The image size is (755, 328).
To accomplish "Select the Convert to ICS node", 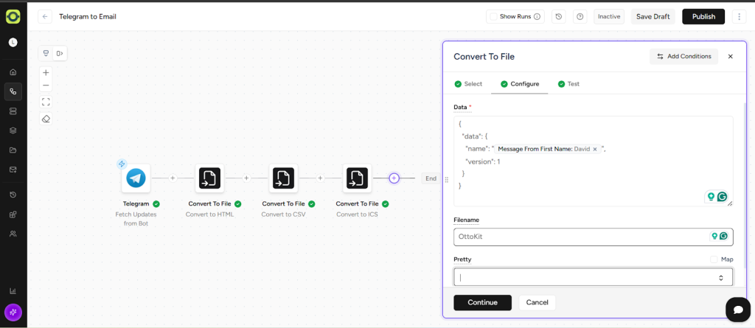I will click(x=357, y=178).
